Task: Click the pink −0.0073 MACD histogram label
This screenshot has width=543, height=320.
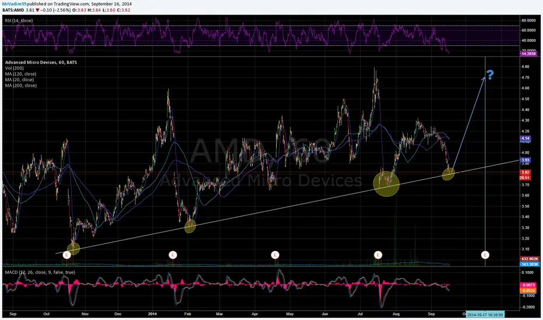Action: 528,285
